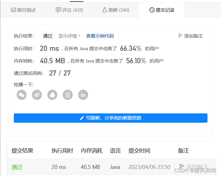
Task: Click the 语言 column header
Action: (x=115, y=151)
